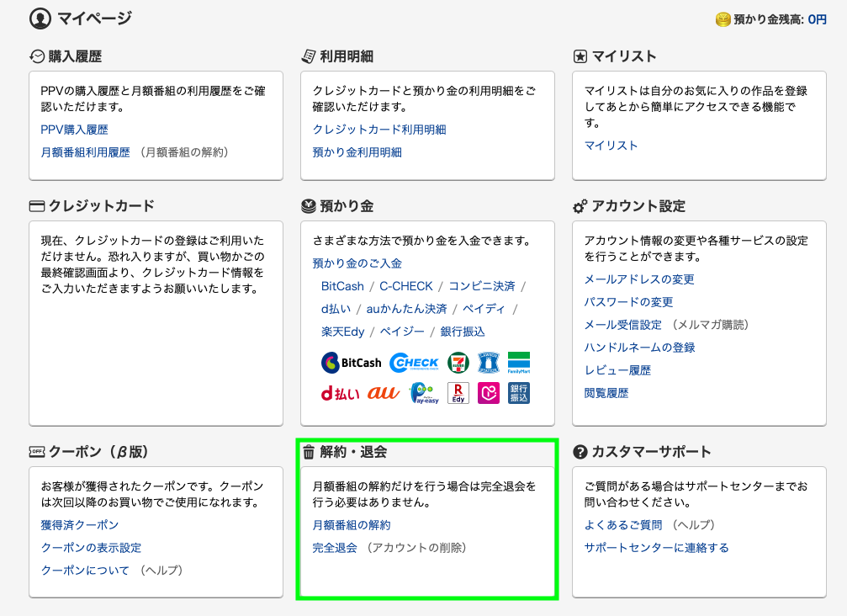Viewport: 847px width, 616px height.
Task: Click the 0円 deposit balance amount
Action: pos(817,19)
